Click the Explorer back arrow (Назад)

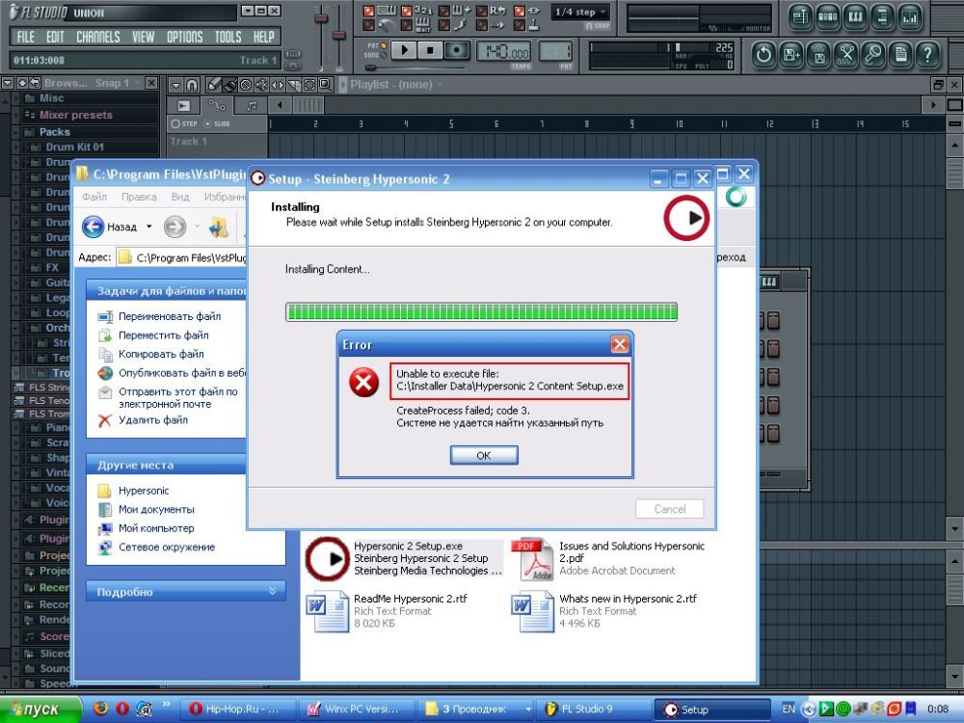(x=93, y=227)
